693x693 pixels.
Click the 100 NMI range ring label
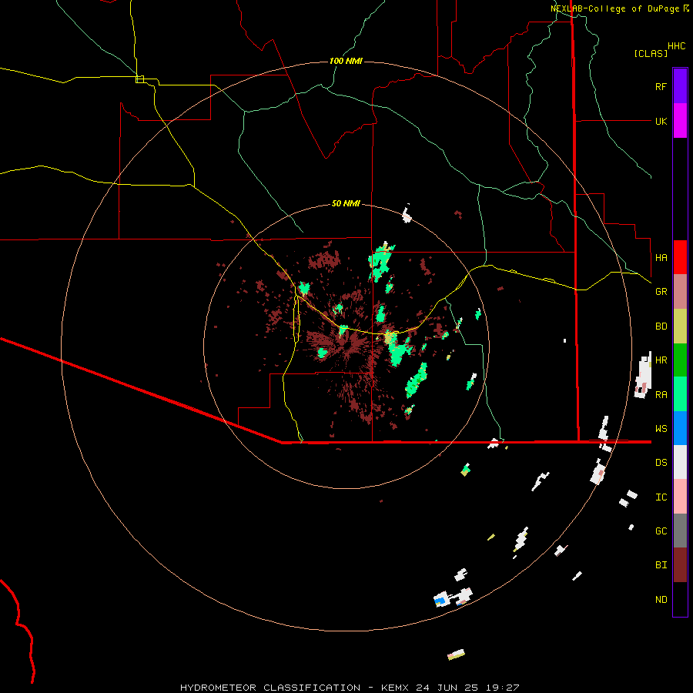point(346,61)
